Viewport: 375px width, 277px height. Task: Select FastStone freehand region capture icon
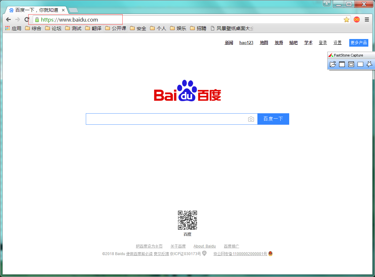(369, 64)
